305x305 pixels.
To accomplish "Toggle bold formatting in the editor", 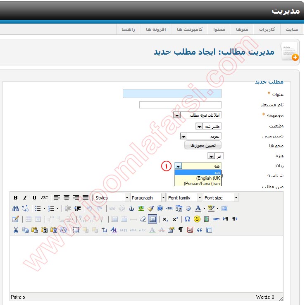I will pyautogui.click(x=16, y=198).
